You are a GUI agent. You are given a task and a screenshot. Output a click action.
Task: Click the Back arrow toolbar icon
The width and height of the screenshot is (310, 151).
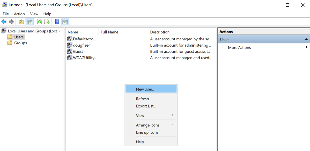click(4, 22)
